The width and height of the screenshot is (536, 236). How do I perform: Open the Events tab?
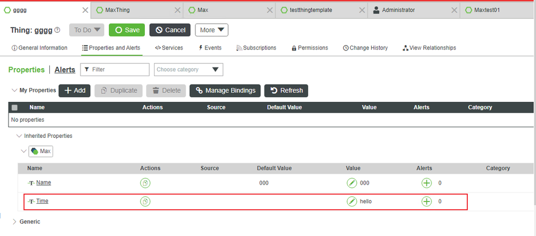click(210, 48)
